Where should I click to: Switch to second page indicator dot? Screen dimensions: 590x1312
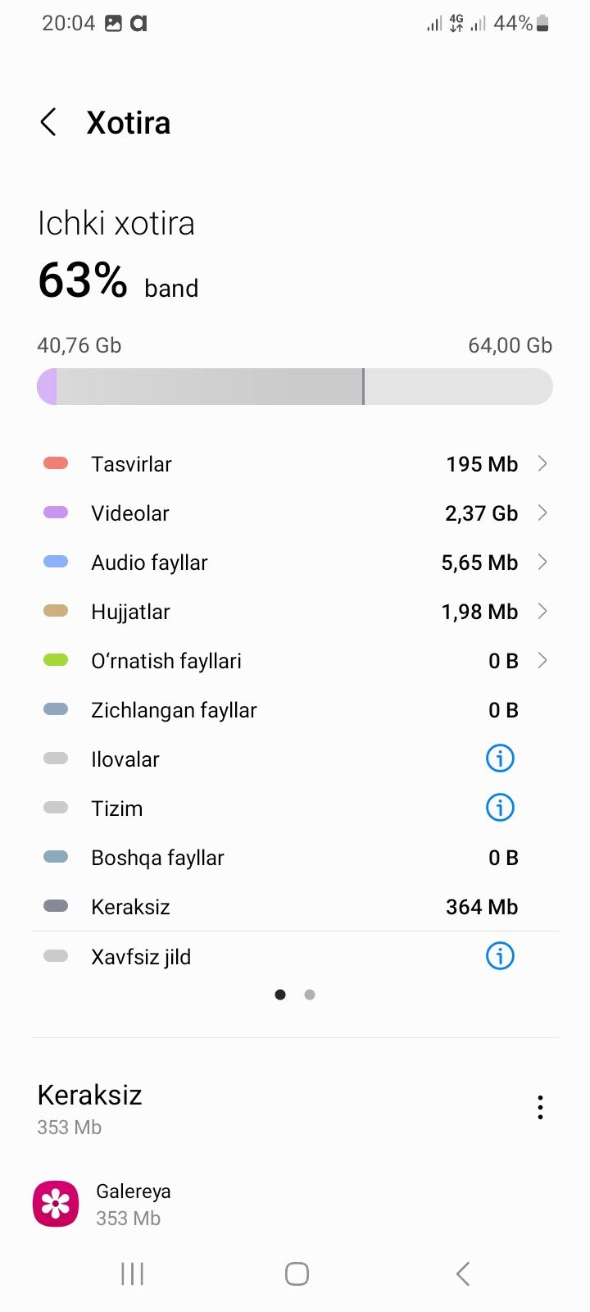[x=310, y=995]
